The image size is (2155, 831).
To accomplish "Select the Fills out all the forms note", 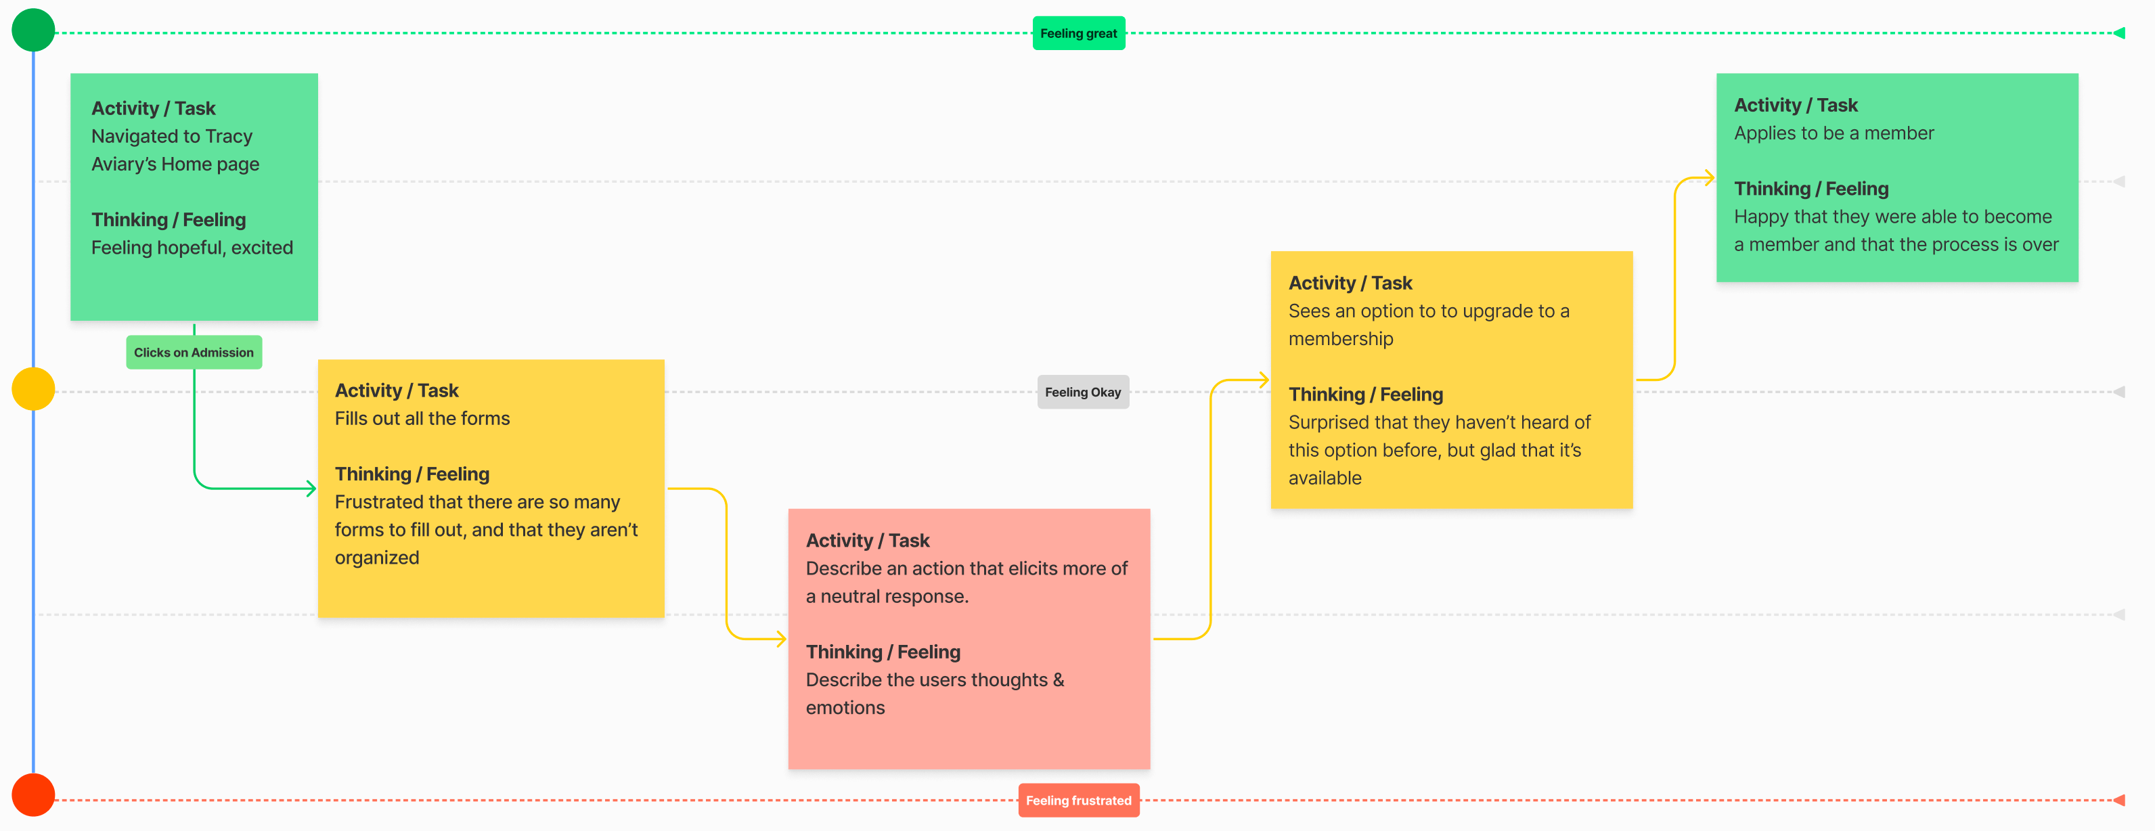I will pos(491,488).
